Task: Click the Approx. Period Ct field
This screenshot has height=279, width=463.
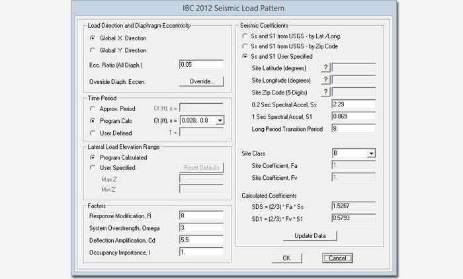Action: coord(201,108)
